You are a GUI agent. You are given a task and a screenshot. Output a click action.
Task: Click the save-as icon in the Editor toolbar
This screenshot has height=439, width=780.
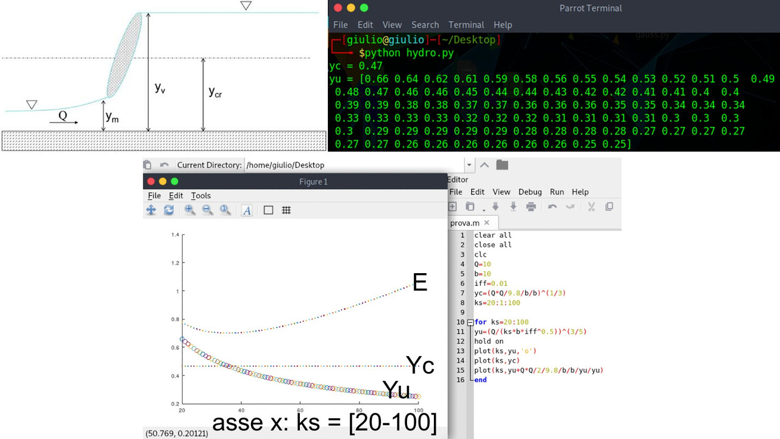513,207
